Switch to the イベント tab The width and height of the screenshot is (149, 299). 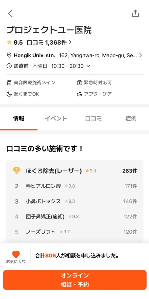pyautogui.click(x=56, y=119)
